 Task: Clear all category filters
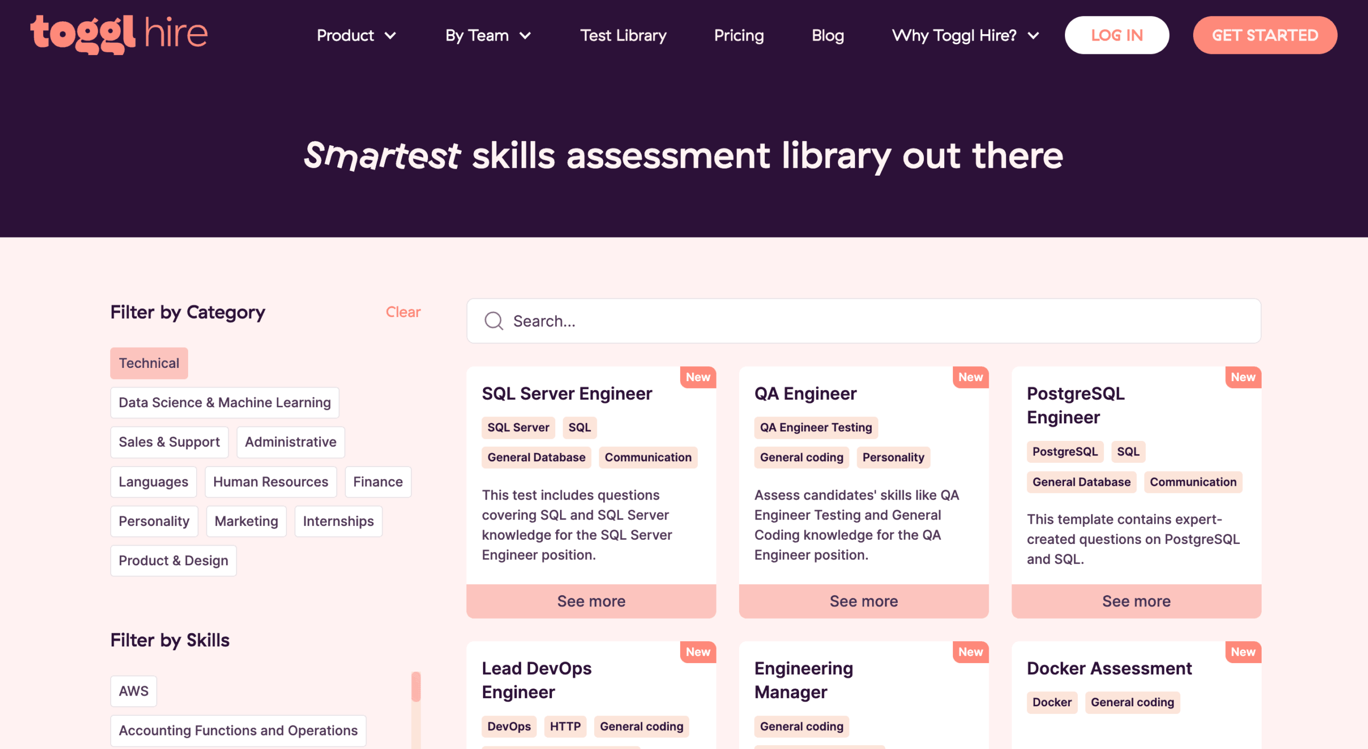pyautogui.click(x=403, y=312)
